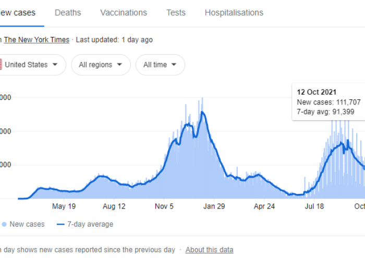This screenshot has width=365, height=260.
Task: Click the All regions dropdown arrow
Action: point(120,65)
